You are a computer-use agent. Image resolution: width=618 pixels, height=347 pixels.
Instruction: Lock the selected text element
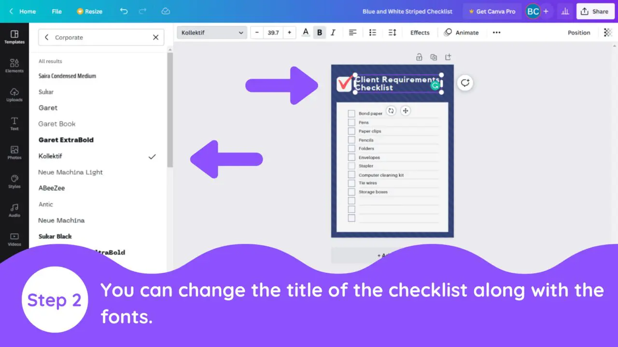click(x=419, y=57)
